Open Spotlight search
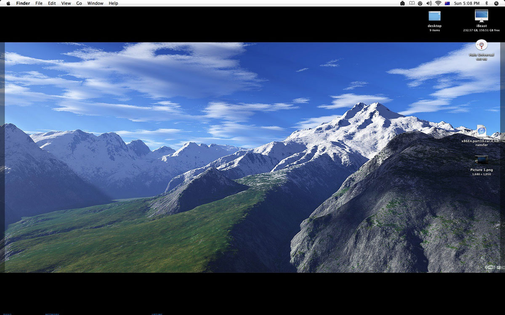 [x=497, y=3]
